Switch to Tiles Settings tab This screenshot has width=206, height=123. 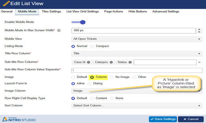tap(51, 12)
